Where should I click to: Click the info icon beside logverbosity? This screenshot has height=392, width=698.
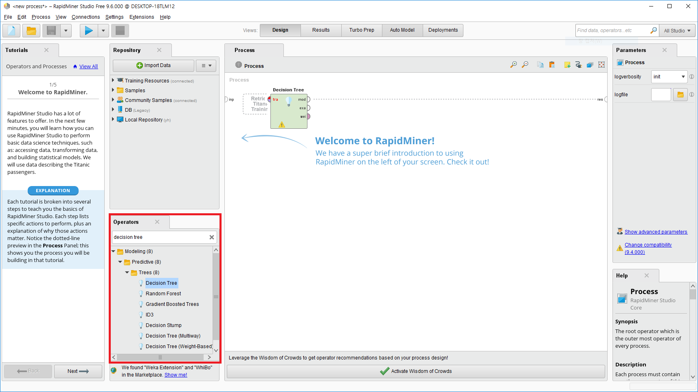click(x=691, y=77)
